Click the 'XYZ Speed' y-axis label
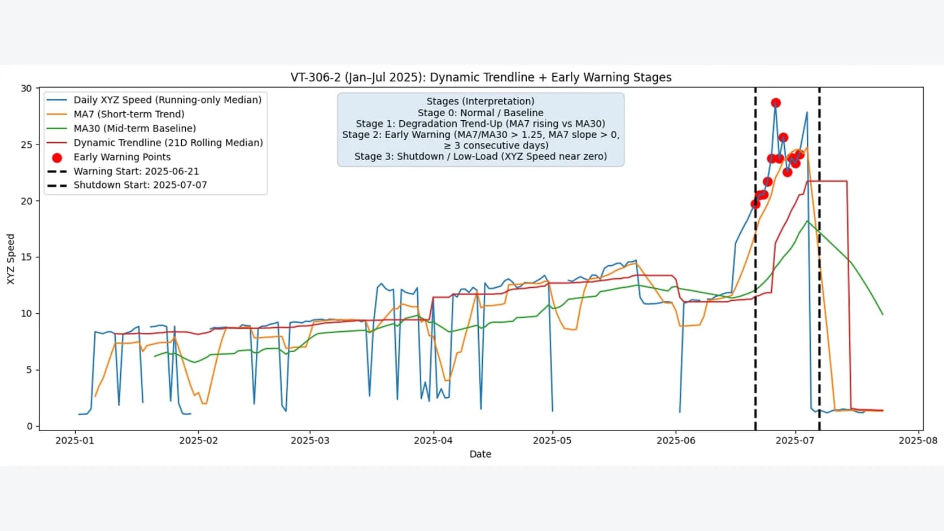The width and height of the screenshot is (944, 531). (11, 259)
